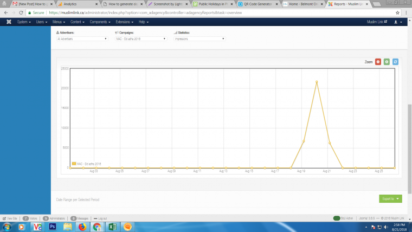Screen dimensions: 412x232
Task: Open the Components menu
Action: click(x=100, y=22)
